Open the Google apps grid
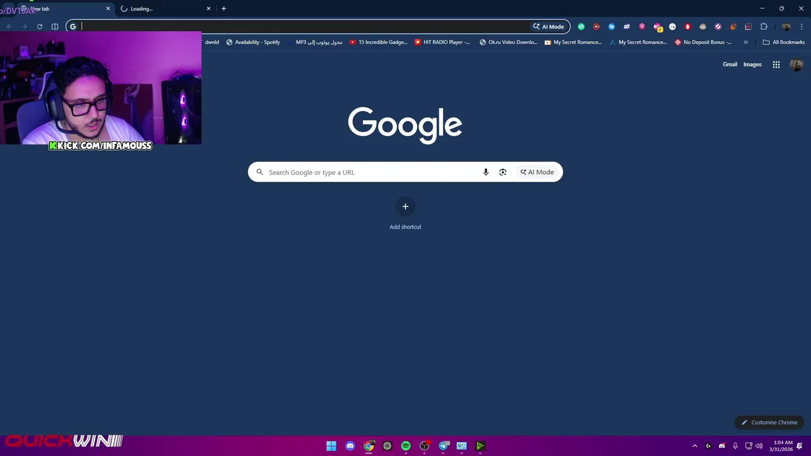The height and width of the screenshot is (456, 811). coord(776,65)
